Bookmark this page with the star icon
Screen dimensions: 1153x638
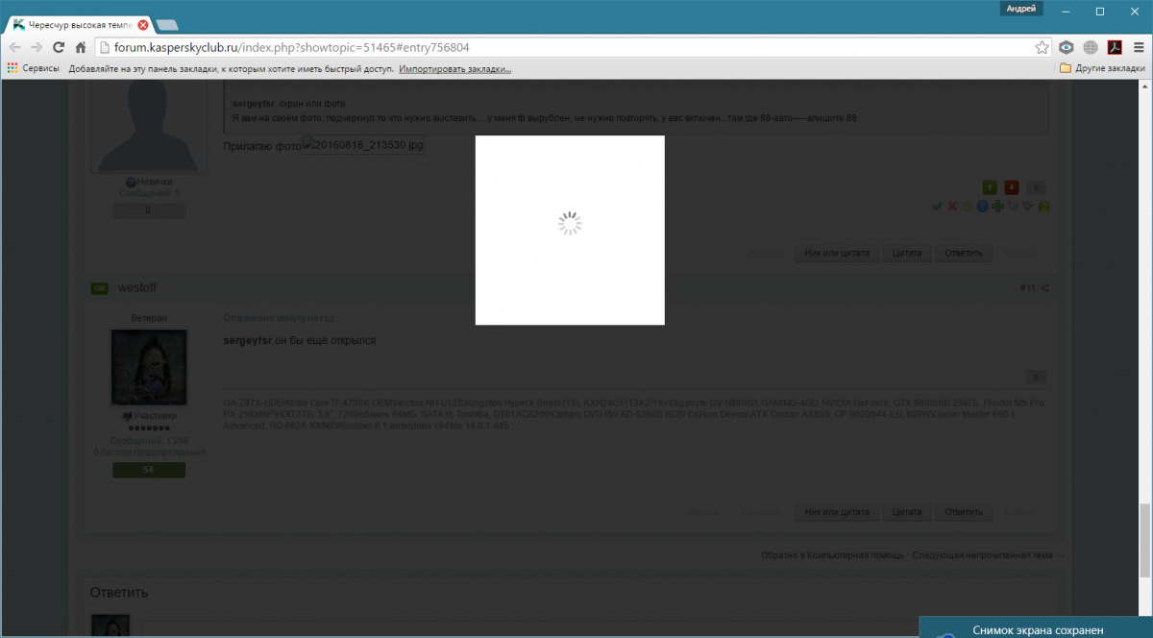click(x=1042, y=47)
